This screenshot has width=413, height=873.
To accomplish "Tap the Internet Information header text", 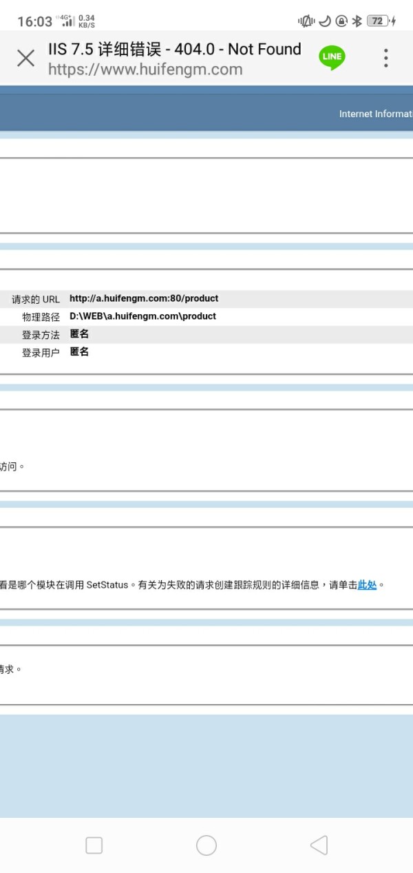I will [376, 114].
